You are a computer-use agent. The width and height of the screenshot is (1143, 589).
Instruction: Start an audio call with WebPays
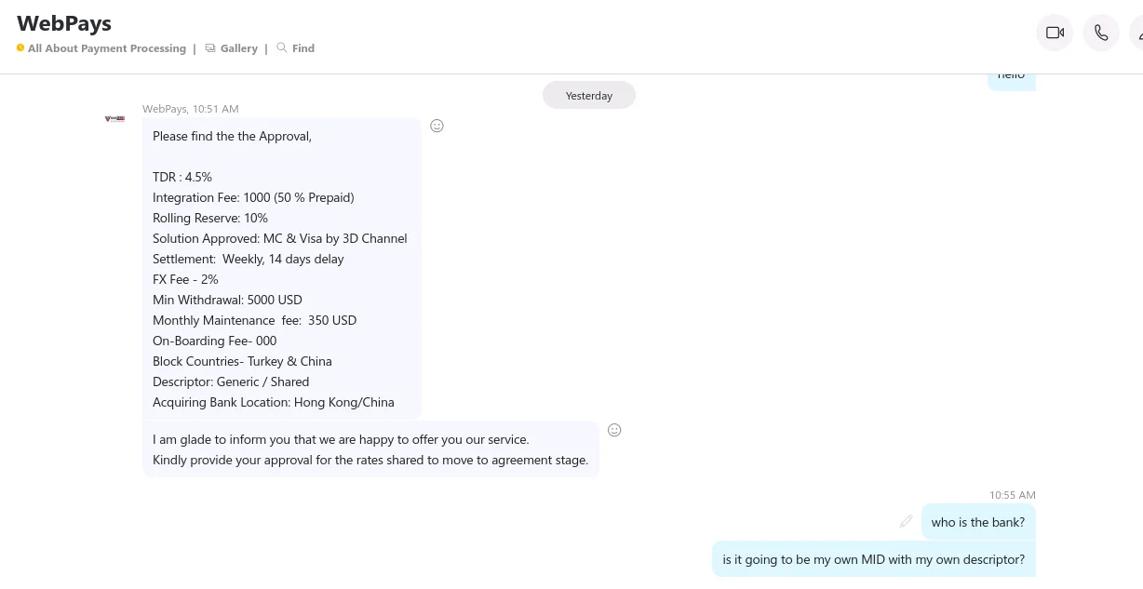coord(1101,33)
